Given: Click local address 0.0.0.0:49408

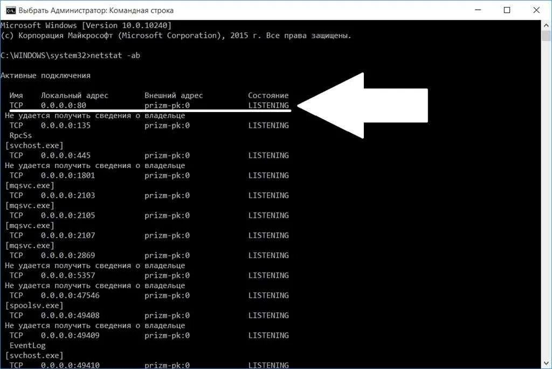Looking at the screenshot, I should click(x=71, y=316).
